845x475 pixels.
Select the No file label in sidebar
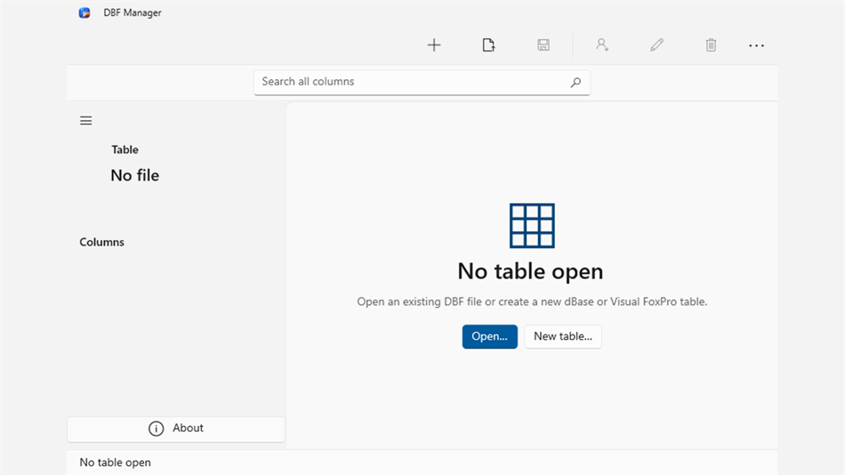pos(134,175)
